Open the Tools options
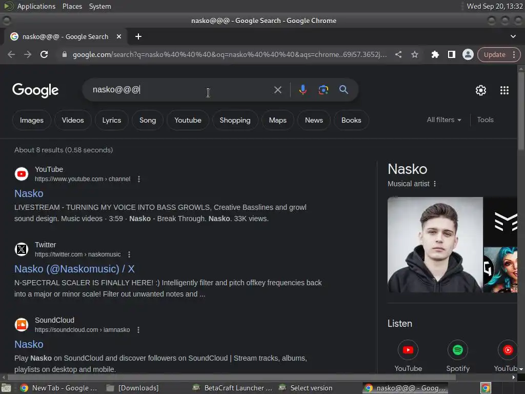Screen dimensions: 525x394 click(485, 120)
